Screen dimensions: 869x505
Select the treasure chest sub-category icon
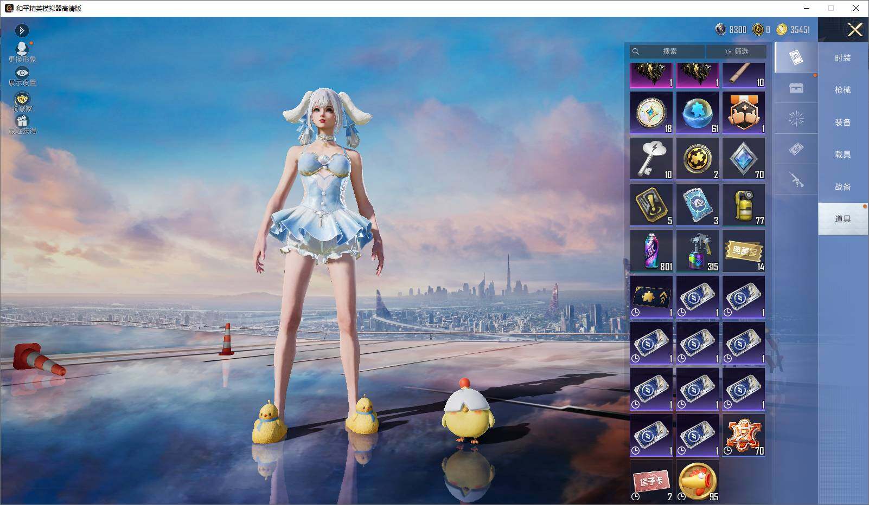[x=796, y=88]
